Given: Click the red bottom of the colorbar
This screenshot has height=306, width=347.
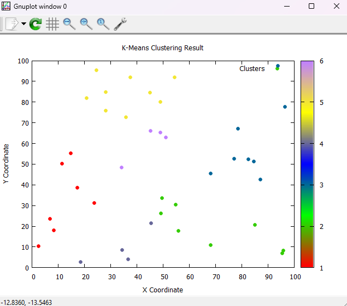Looking at the screenshot, I should [307, 264].
